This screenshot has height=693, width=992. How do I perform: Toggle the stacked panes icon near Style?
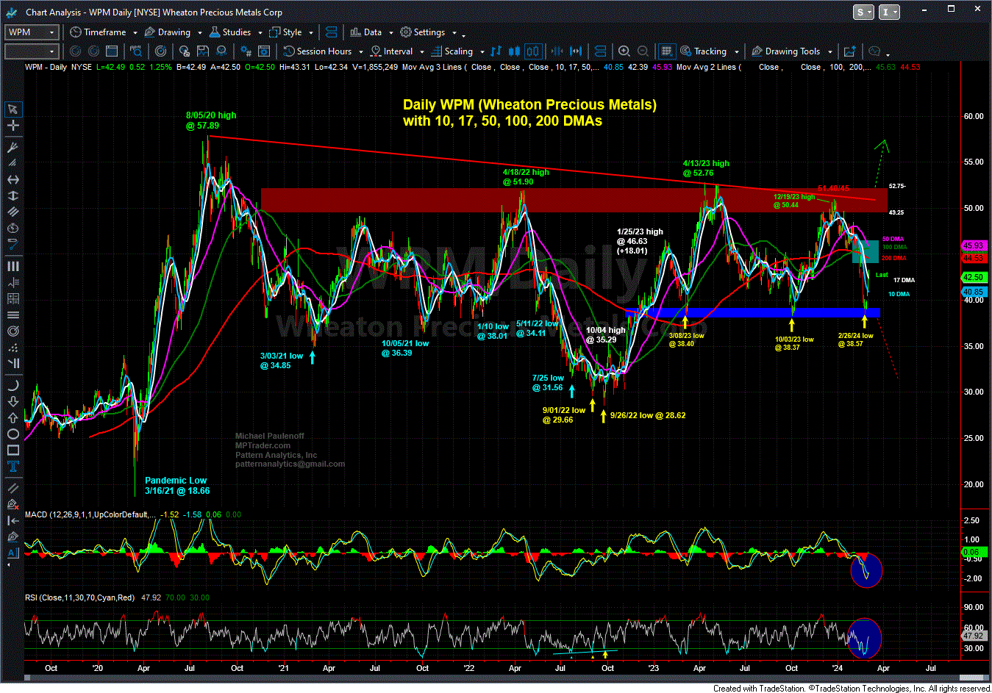point(331,32)
